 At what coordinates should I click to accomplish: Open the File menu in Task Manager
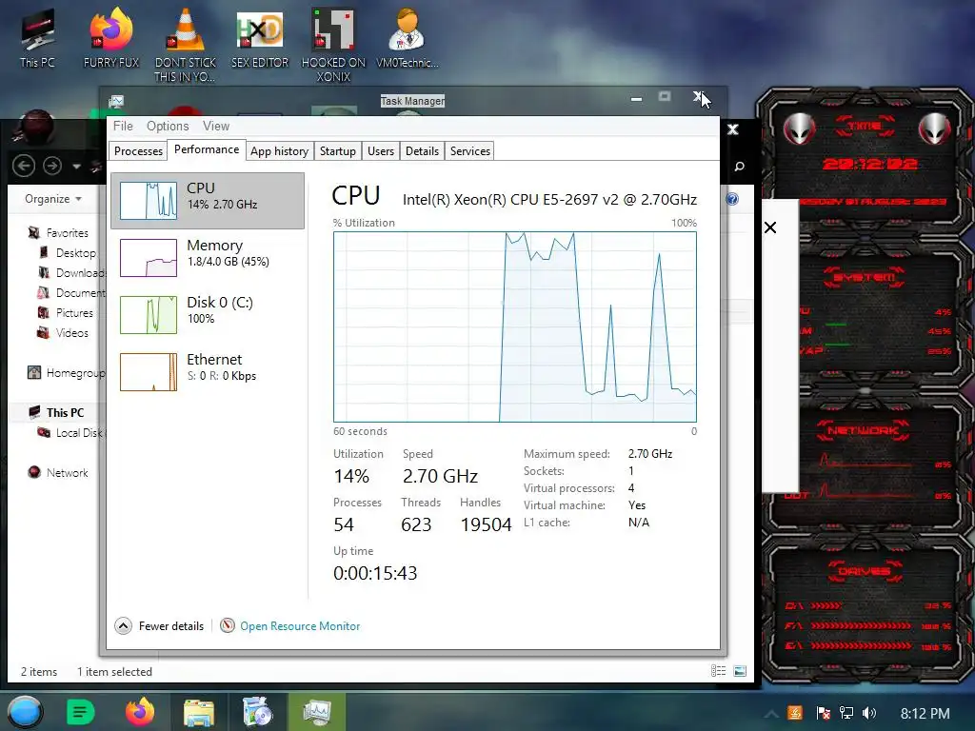tap(123, 126)
